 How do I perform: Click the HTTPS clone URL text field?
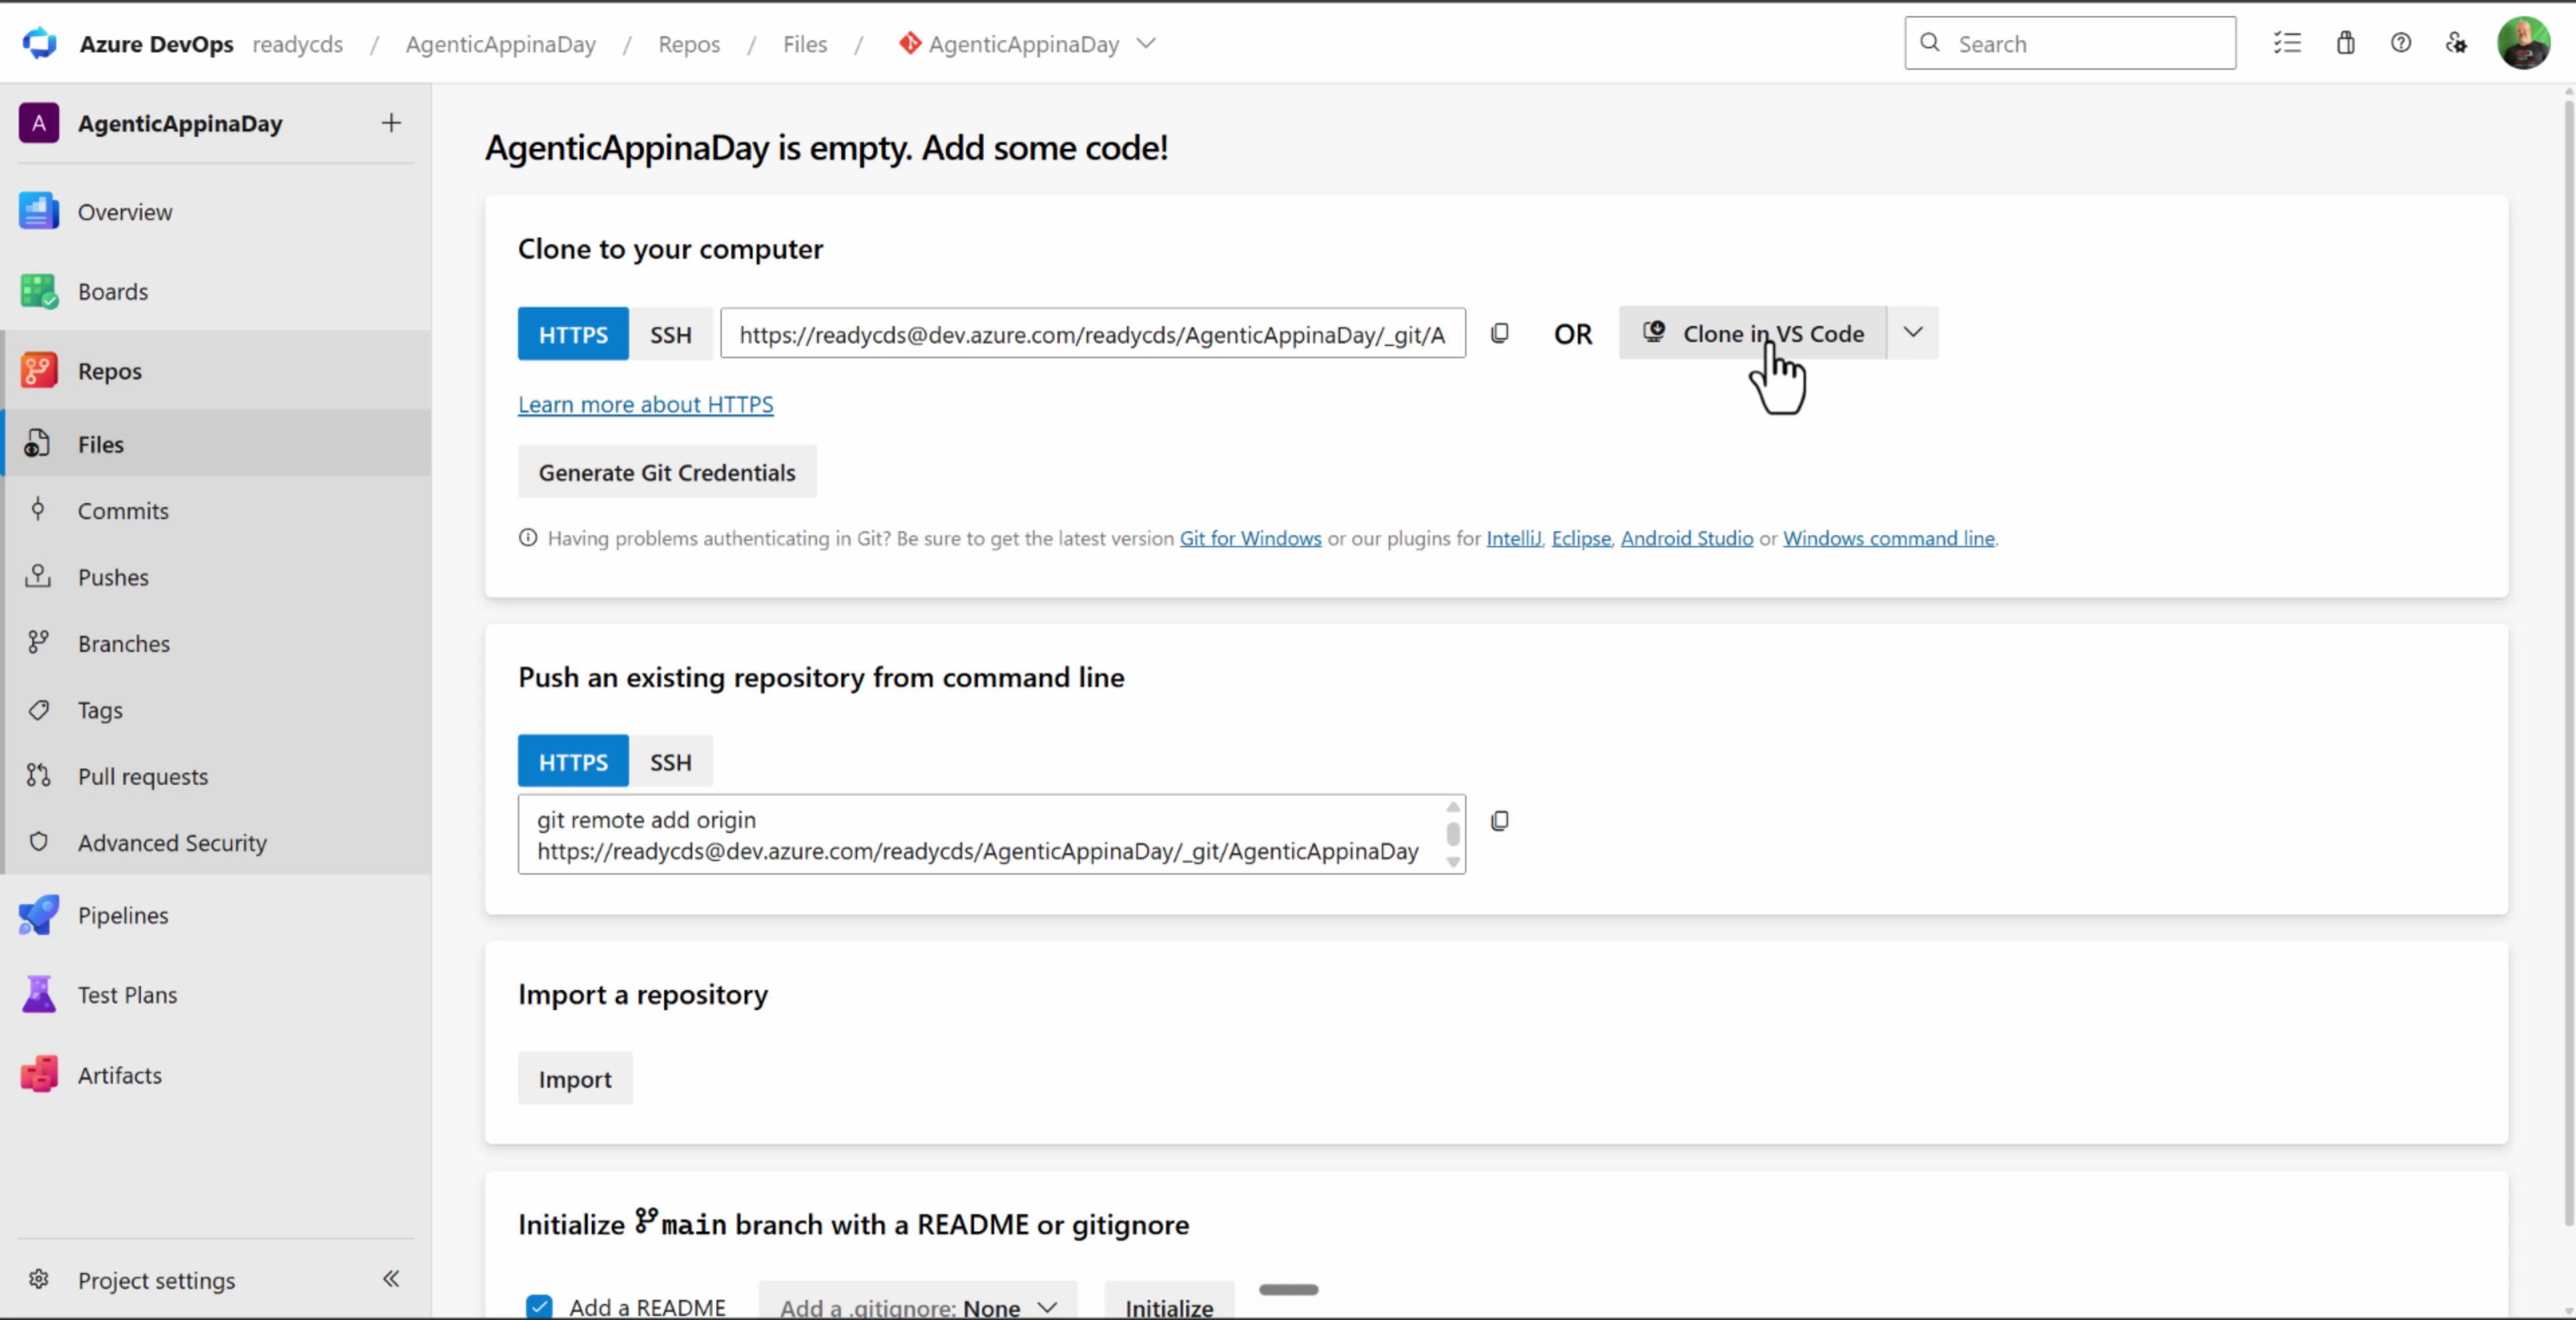click(1093, 334)
